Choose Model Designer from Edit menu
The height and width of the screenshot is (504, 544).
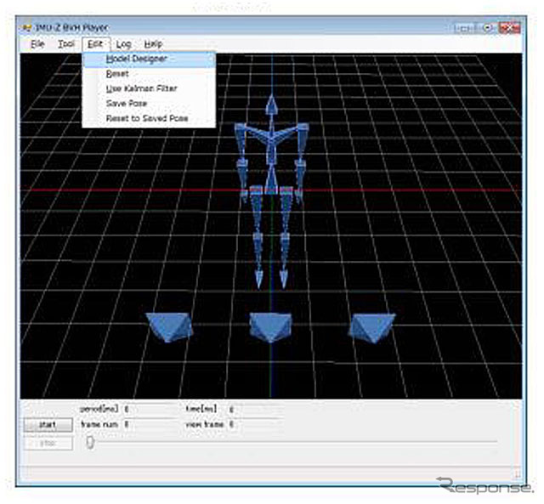[x=136, y=59]
